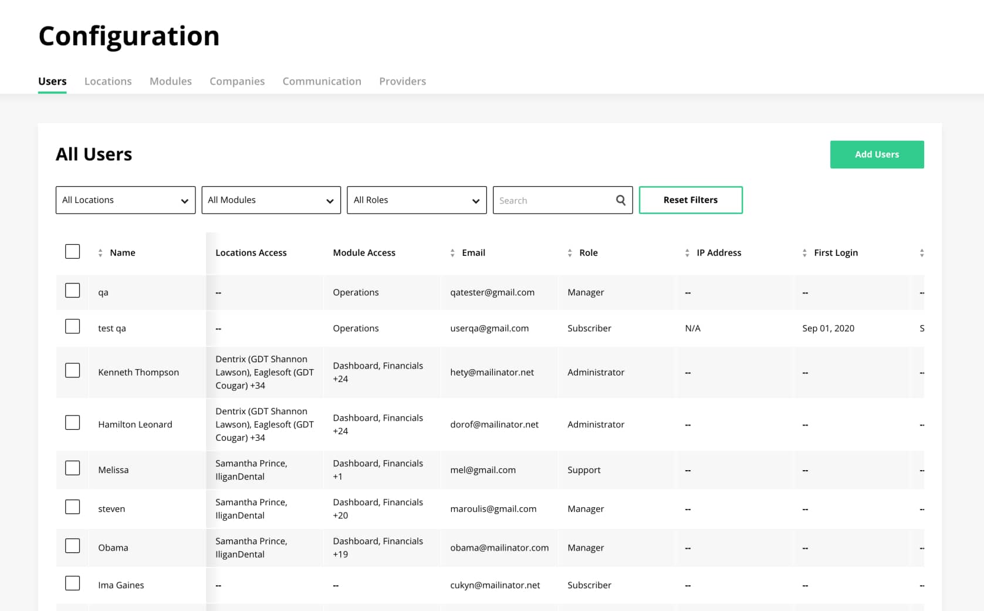Sort by Email column arrows
Viewport: 984px width, 611px height.
[x=452, y=253]
